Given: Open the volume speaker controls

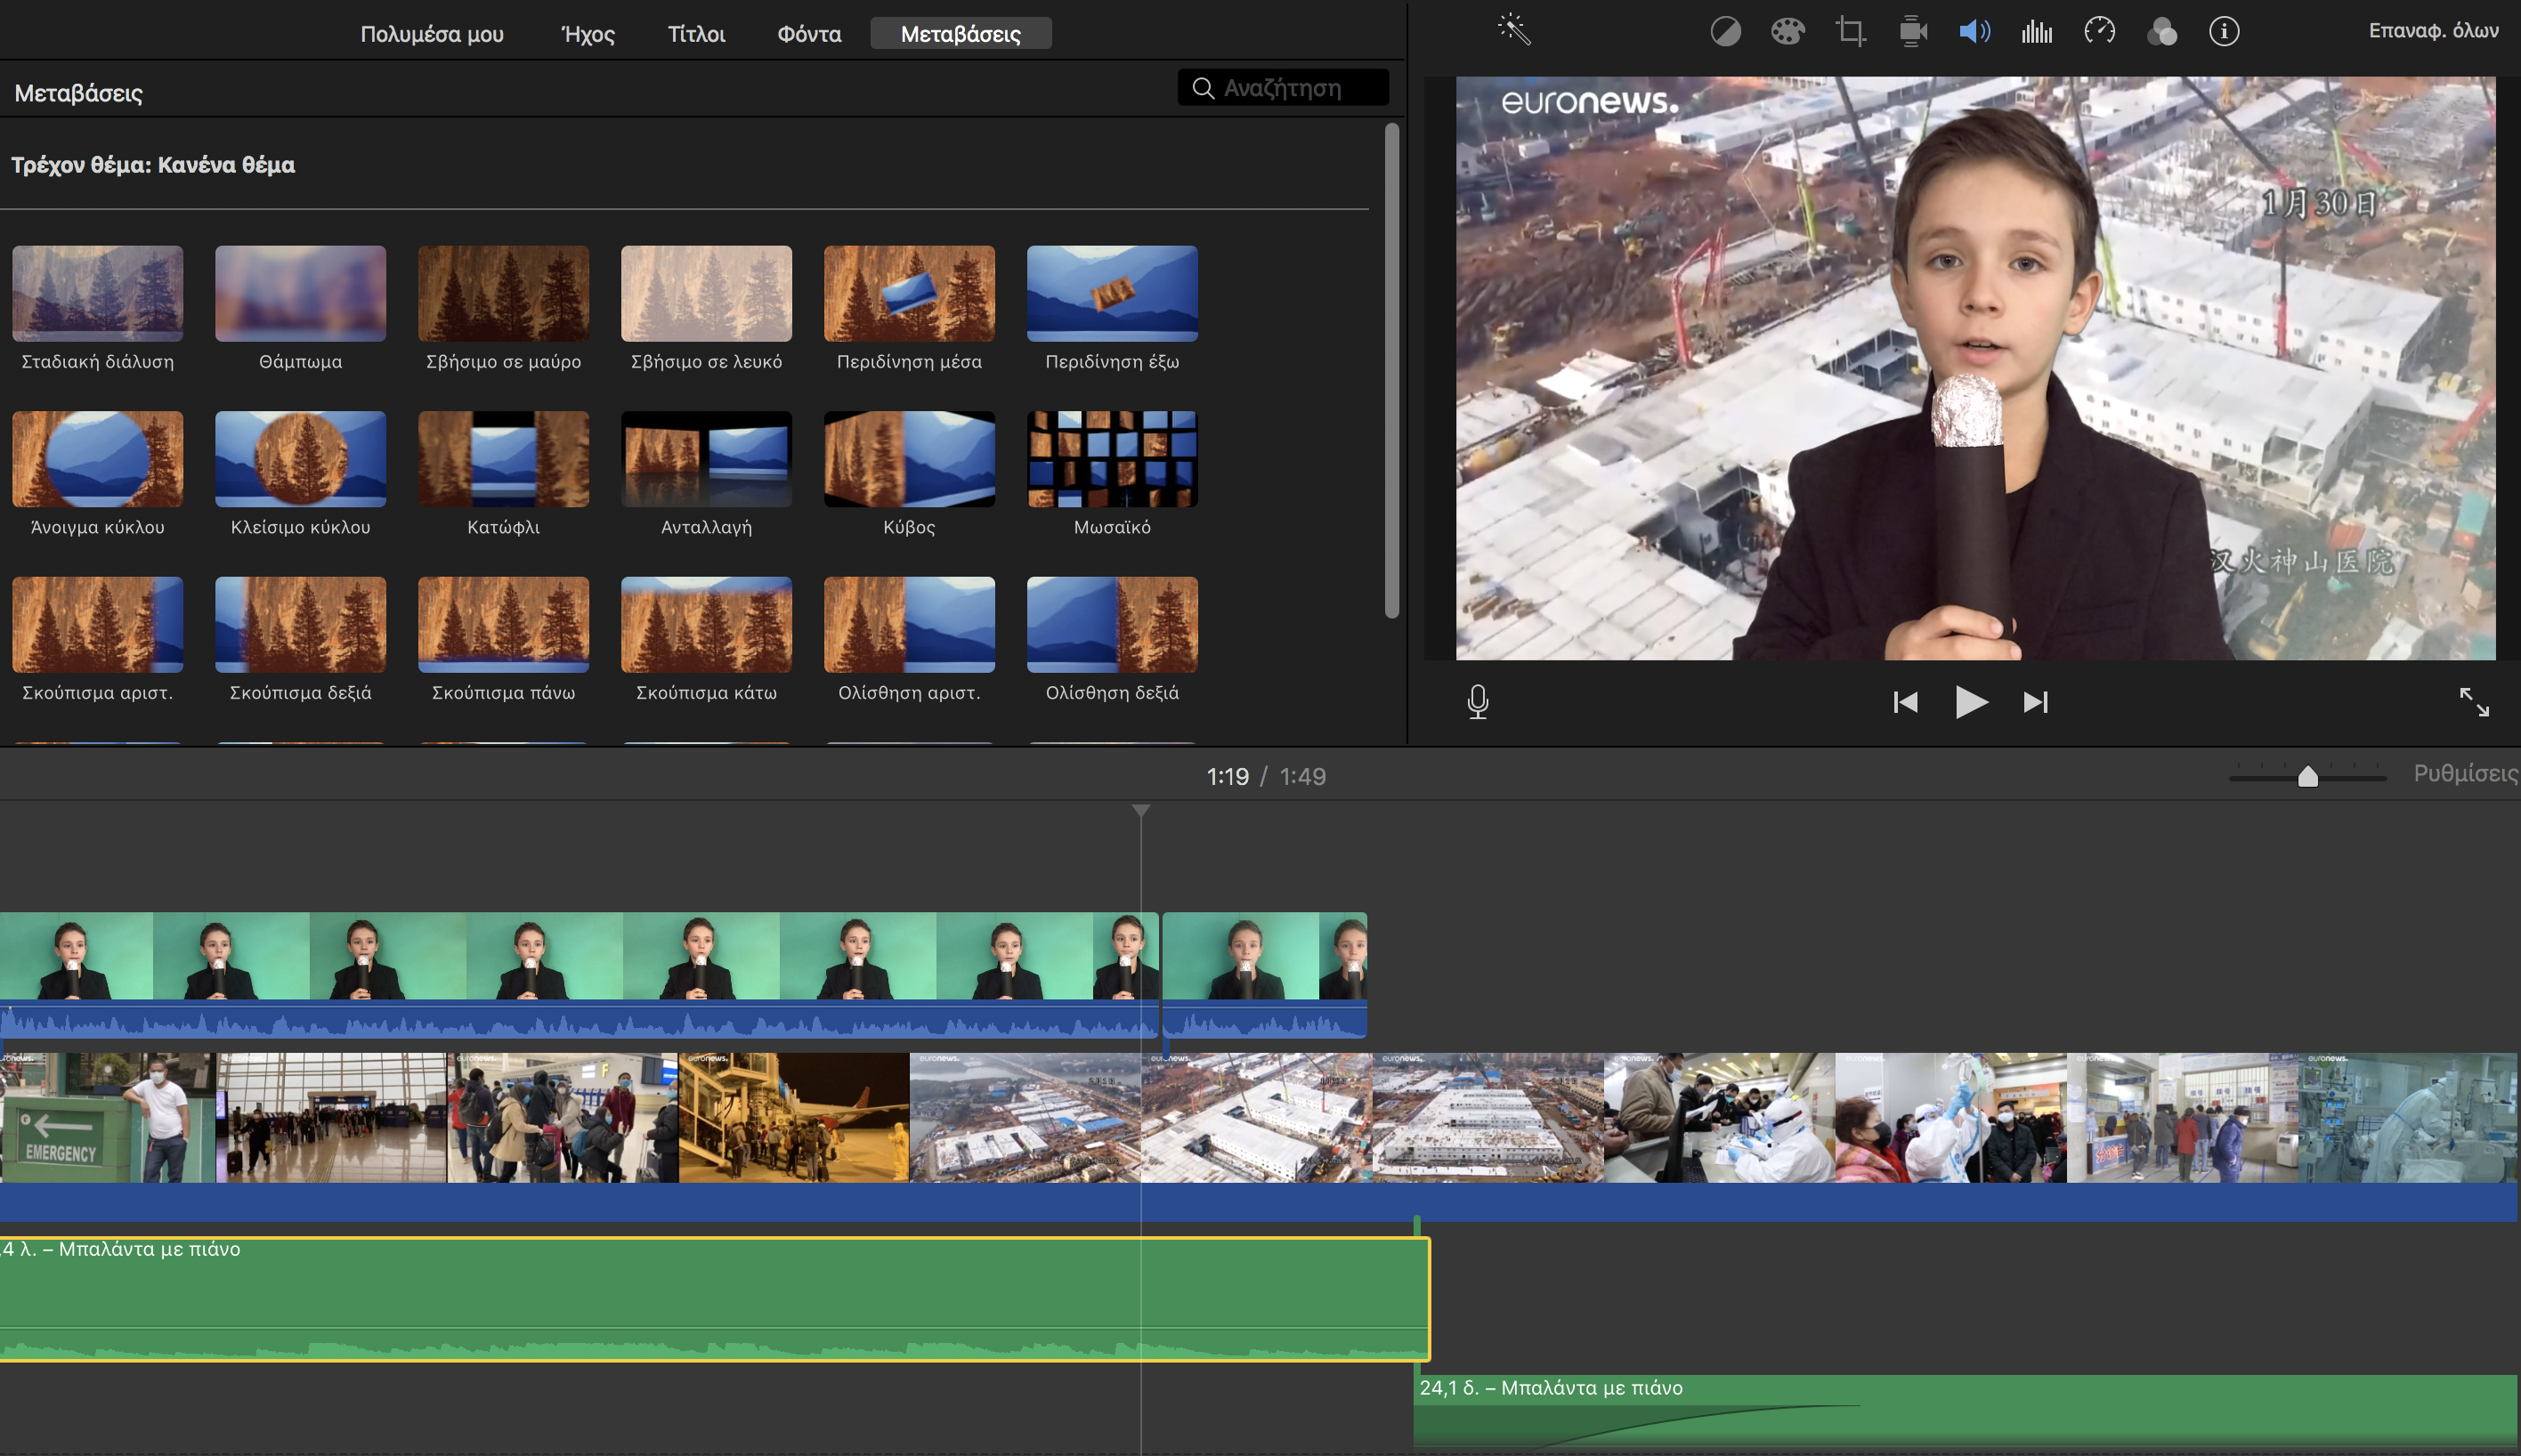Looking at the screenshot, I should [x=1974, y=32].
